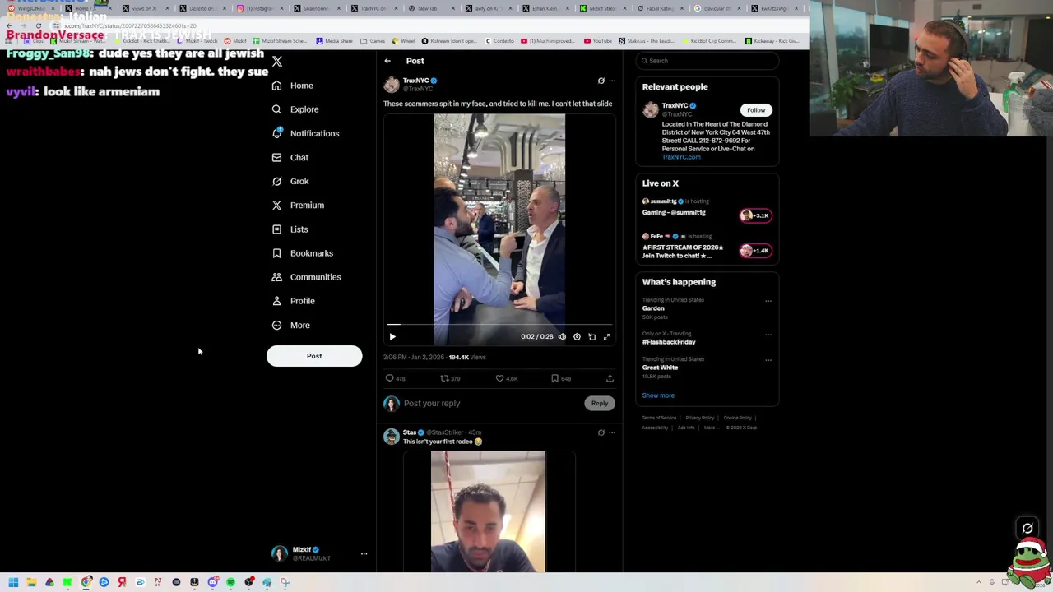Click the Reply button
The height and width of the screenshot is (592, 1053).
point(600,403)
